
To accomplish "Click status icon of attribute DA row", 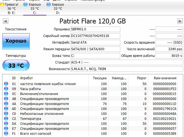I will (6, 124).
